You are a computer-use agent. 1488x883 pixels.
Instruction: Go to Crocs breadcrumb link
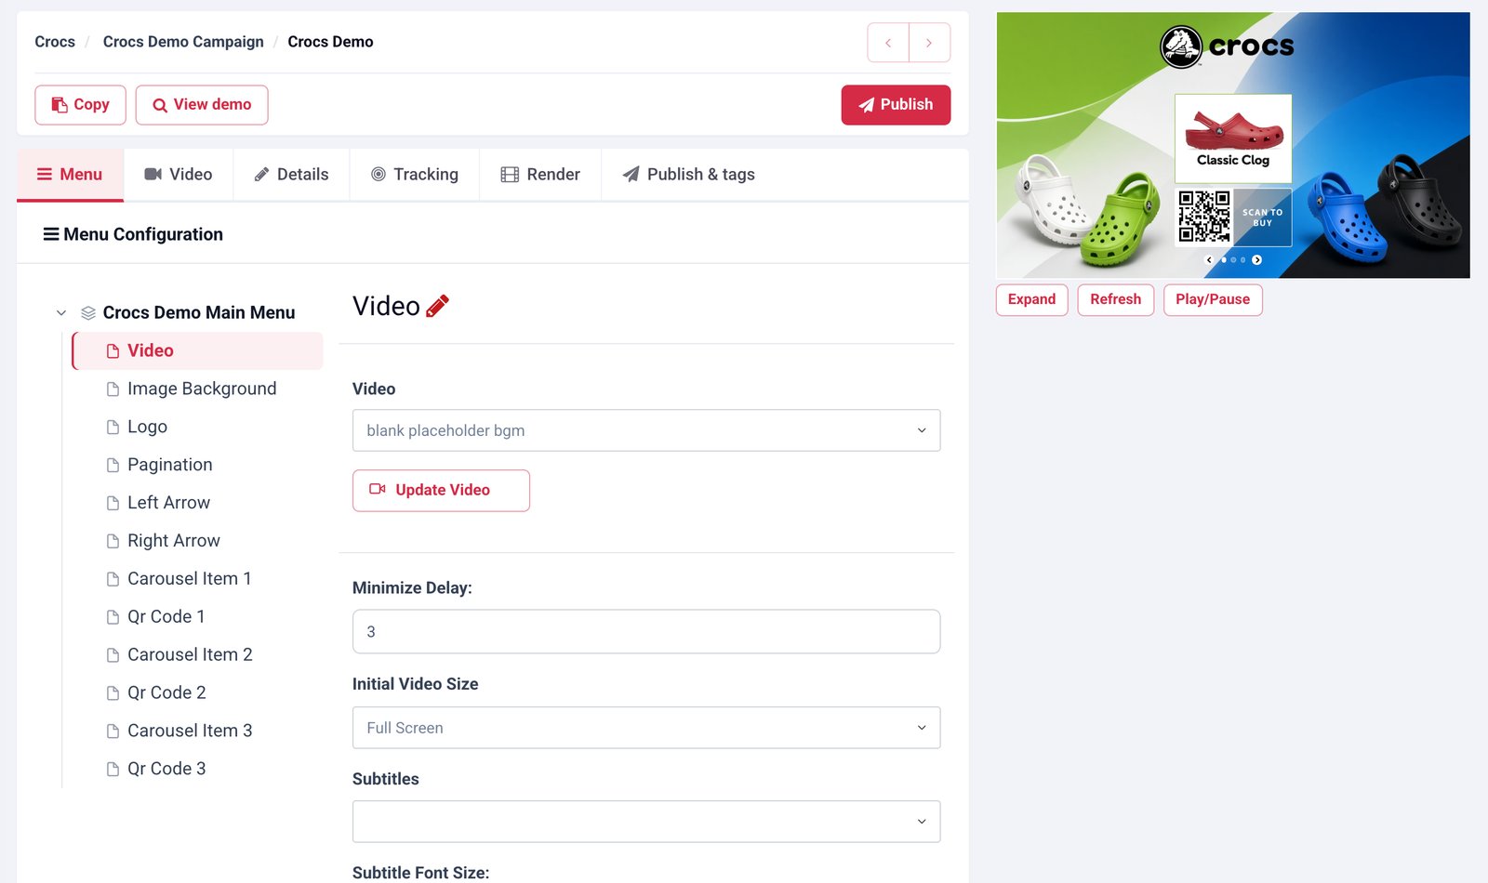tap(55, 42)
